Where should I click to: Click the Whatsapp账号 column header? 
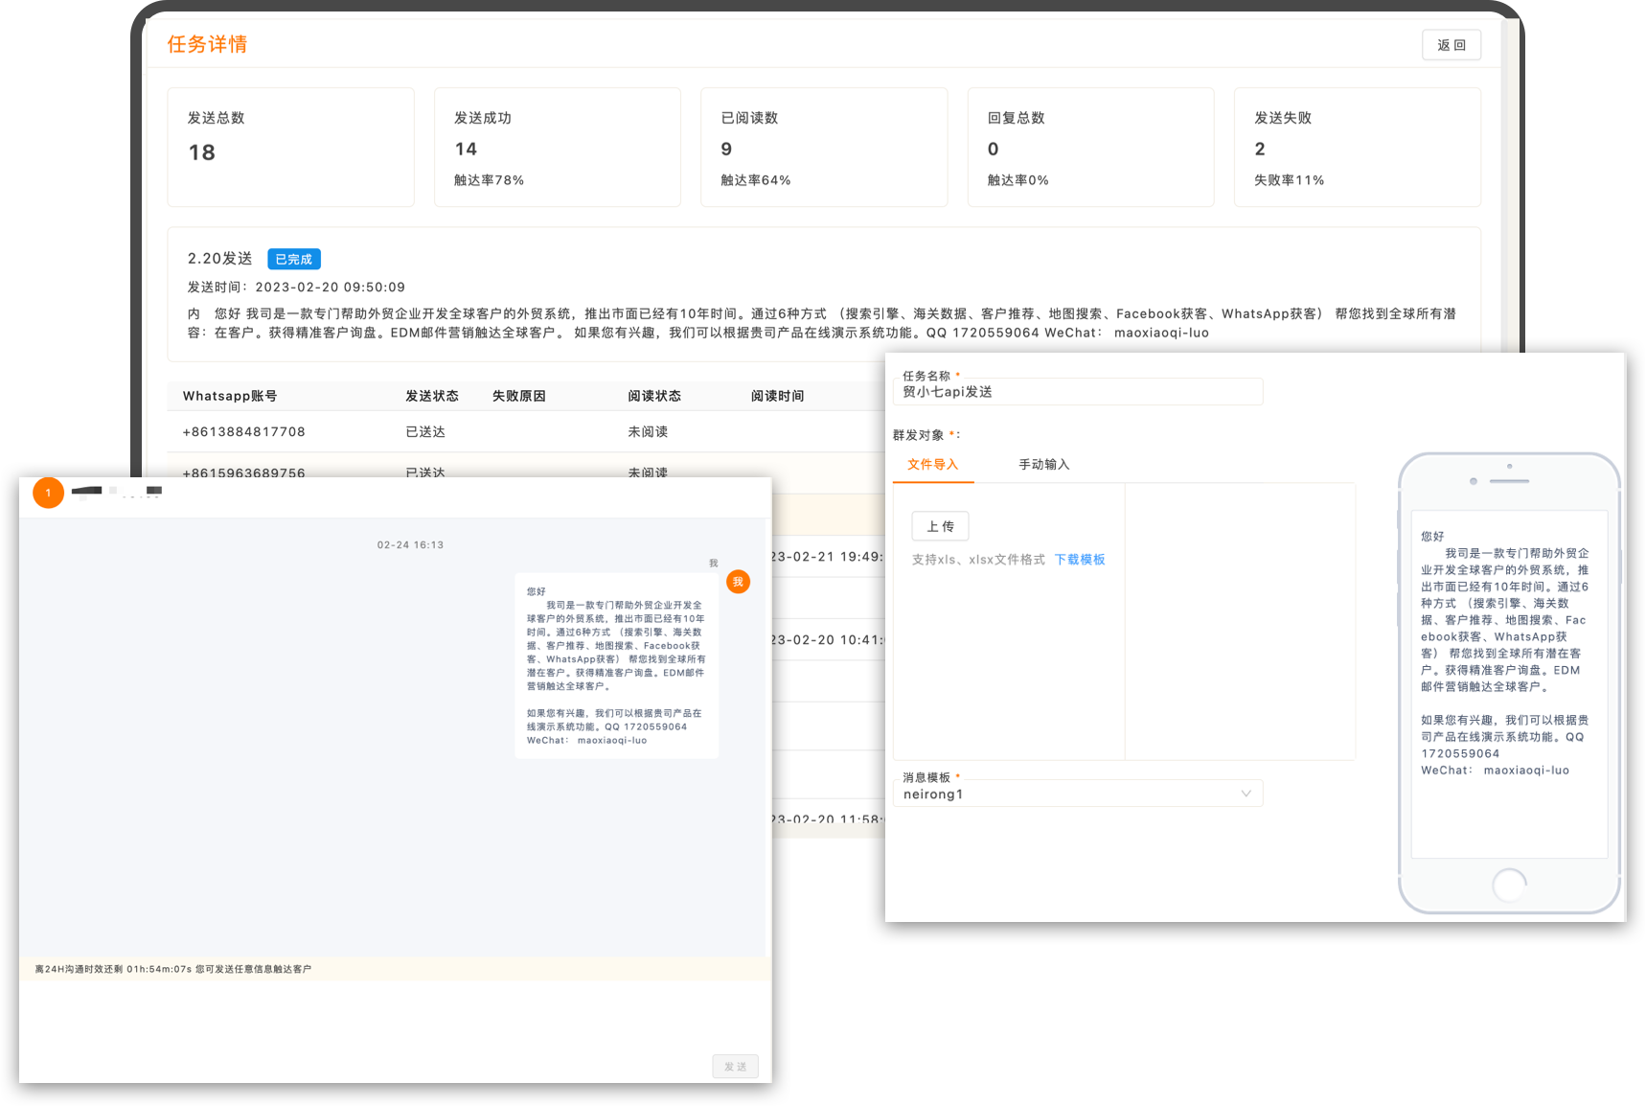(x=230, y=396)
